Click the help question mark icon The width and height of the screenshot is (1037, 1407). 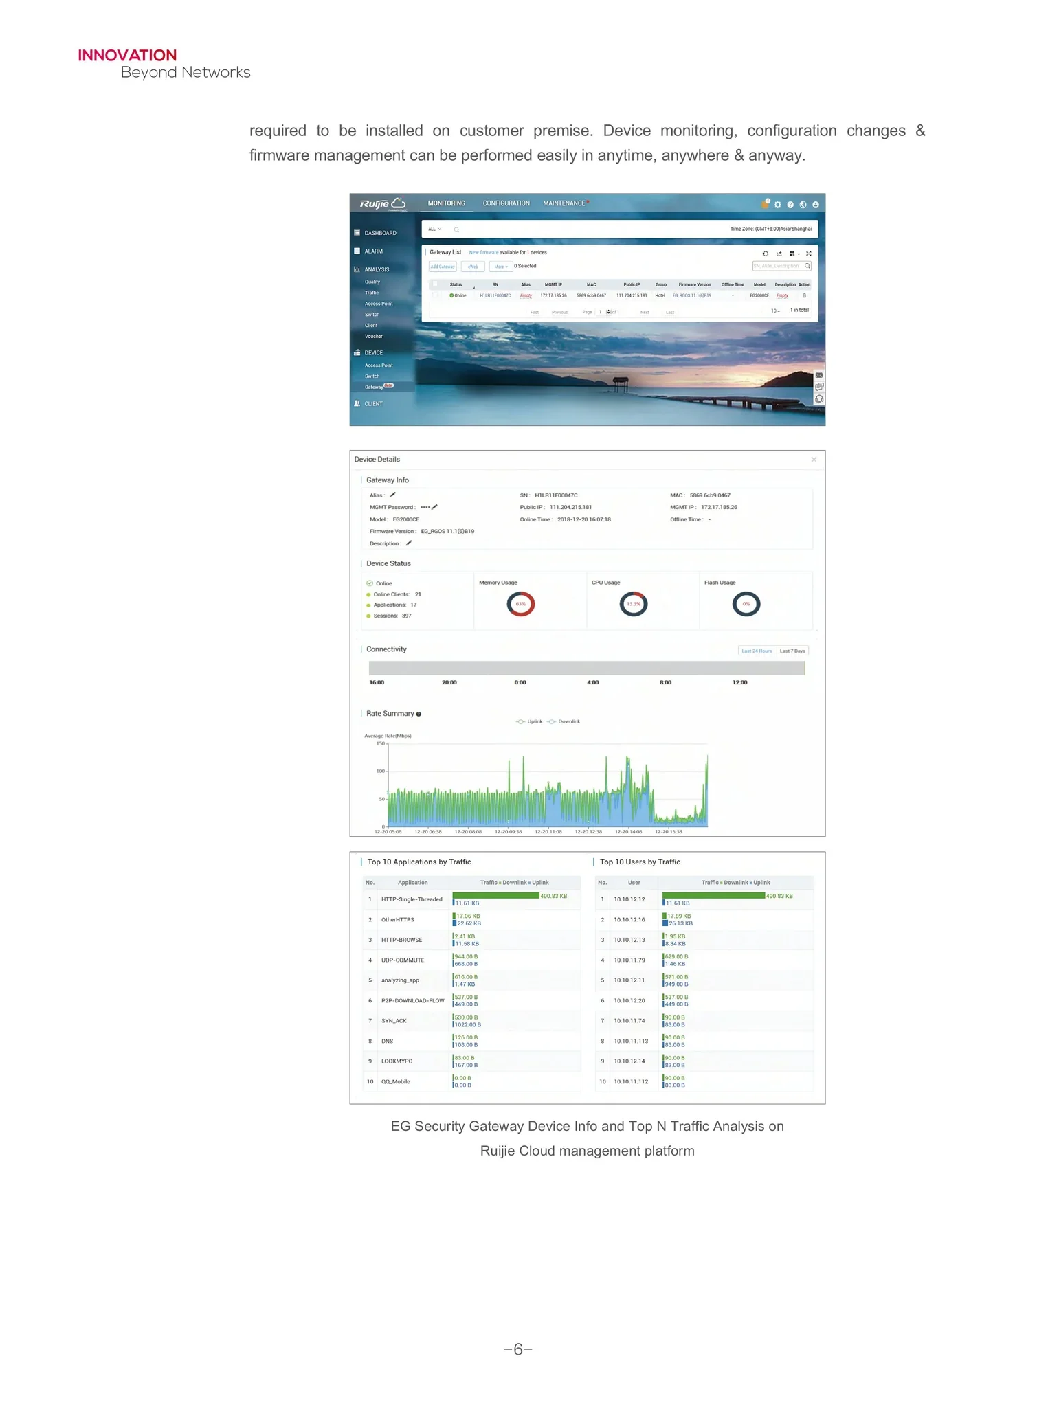point(790,205)
